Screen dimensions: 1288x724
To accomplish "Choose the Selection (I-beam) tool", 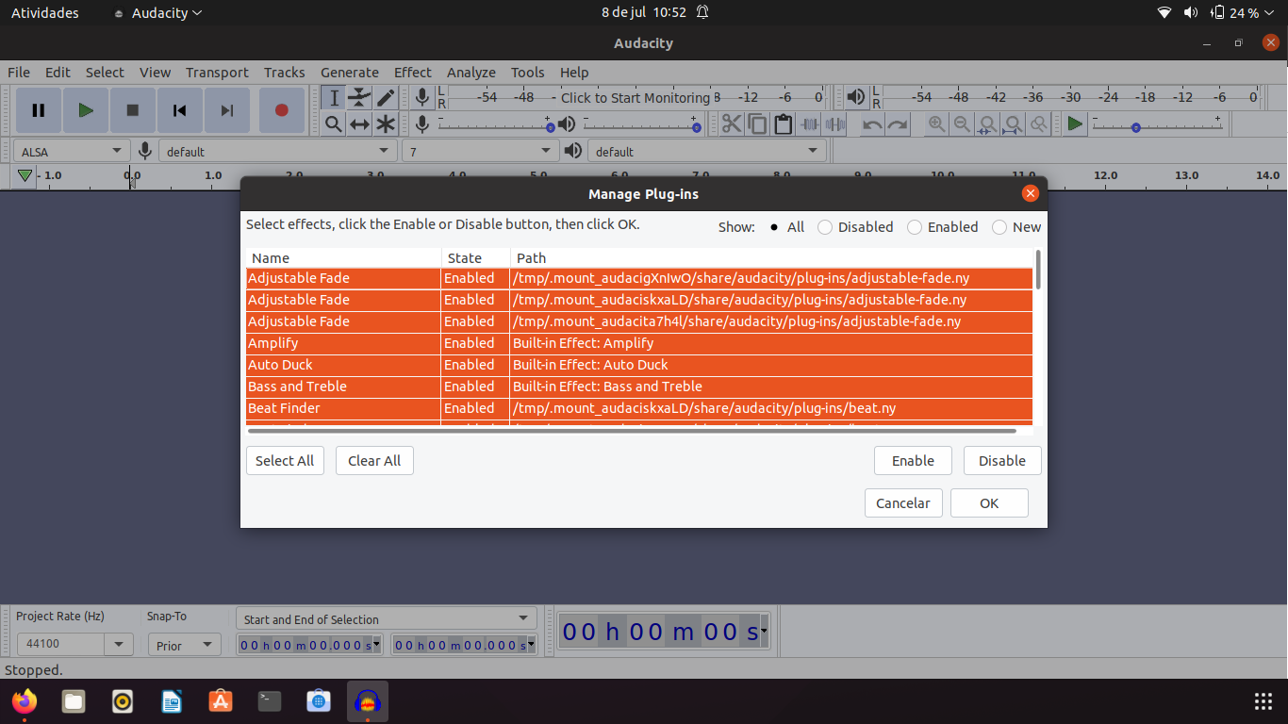I will pyautogui.click(x=333, y=97).
